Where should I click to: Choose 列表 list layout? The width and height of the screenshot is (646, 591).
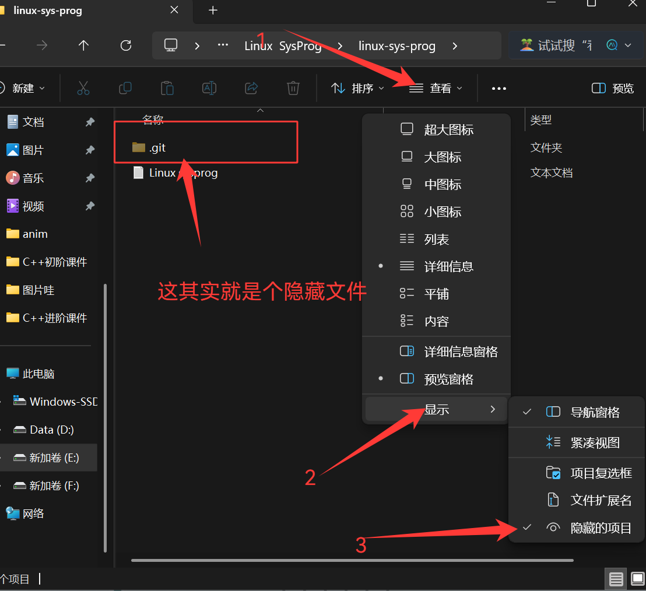436,240
